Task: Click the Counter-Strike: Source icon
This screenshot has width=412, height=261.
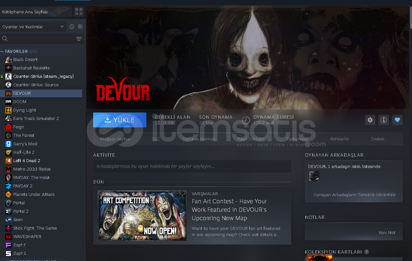Action: (x=8, y=85)
